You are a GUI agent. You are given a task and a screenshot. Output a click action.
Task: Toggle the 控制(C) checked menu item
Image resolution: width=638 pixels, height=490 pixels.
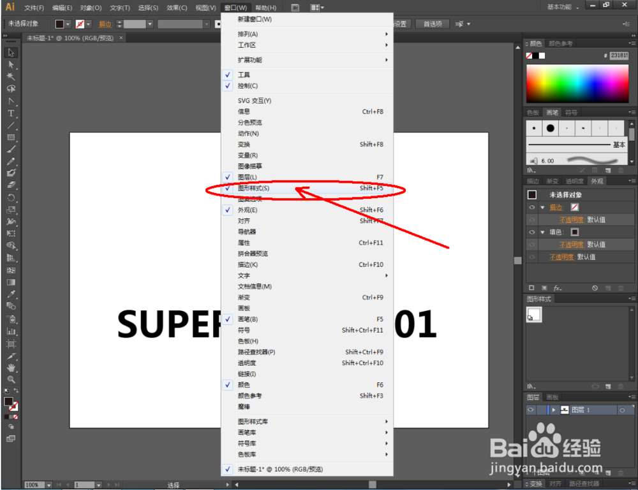(x=308, y=86)
